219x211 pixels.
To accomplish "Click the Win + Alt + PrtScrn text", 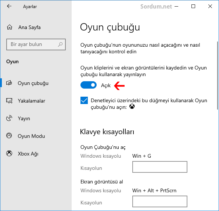I will click(x=154, y=190).
